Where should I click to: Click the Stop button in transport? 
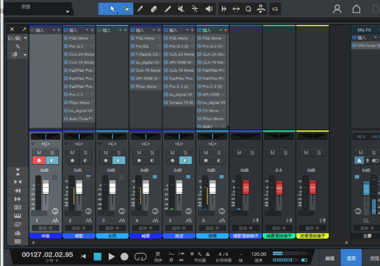(97, 256)
